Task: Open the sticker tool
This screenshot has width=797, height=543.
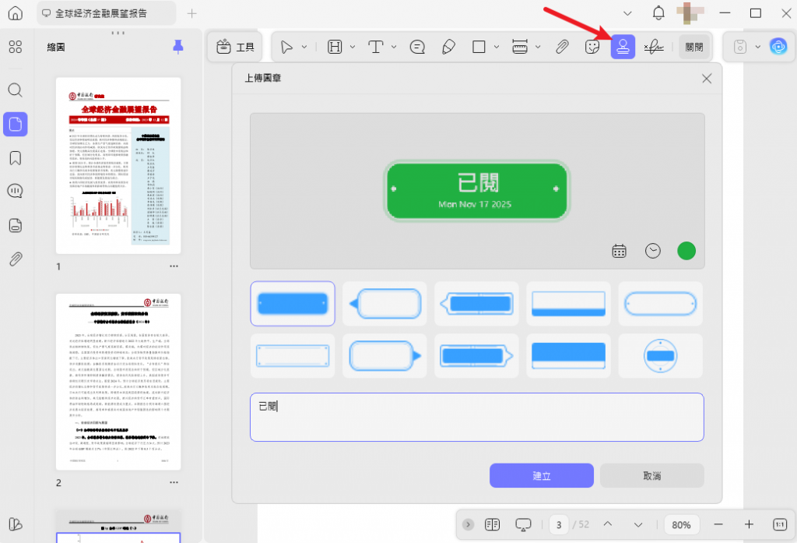Action: coord(592,47)
